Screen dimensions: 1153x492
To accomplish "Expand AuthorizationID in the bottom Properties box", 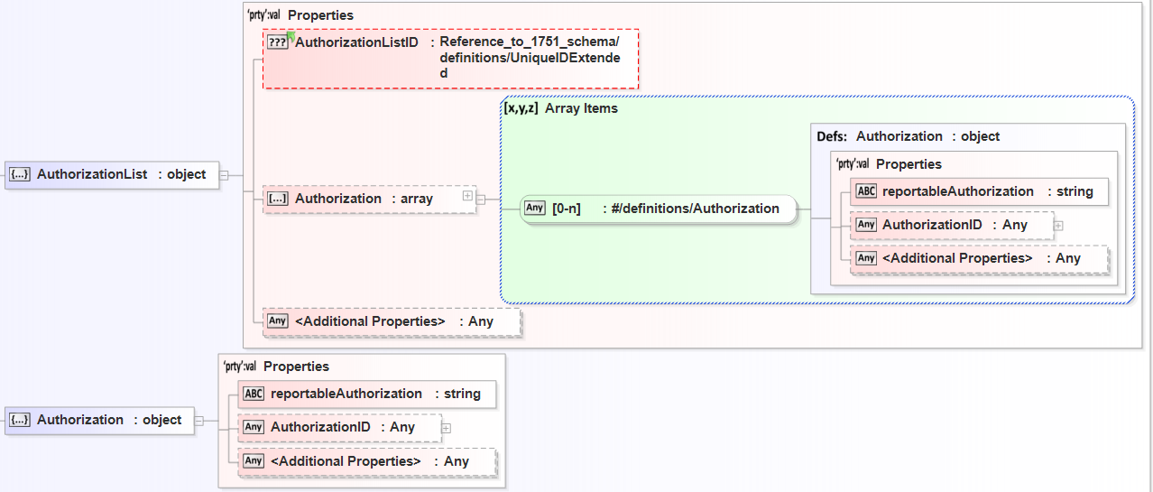I will pos(446,428).
